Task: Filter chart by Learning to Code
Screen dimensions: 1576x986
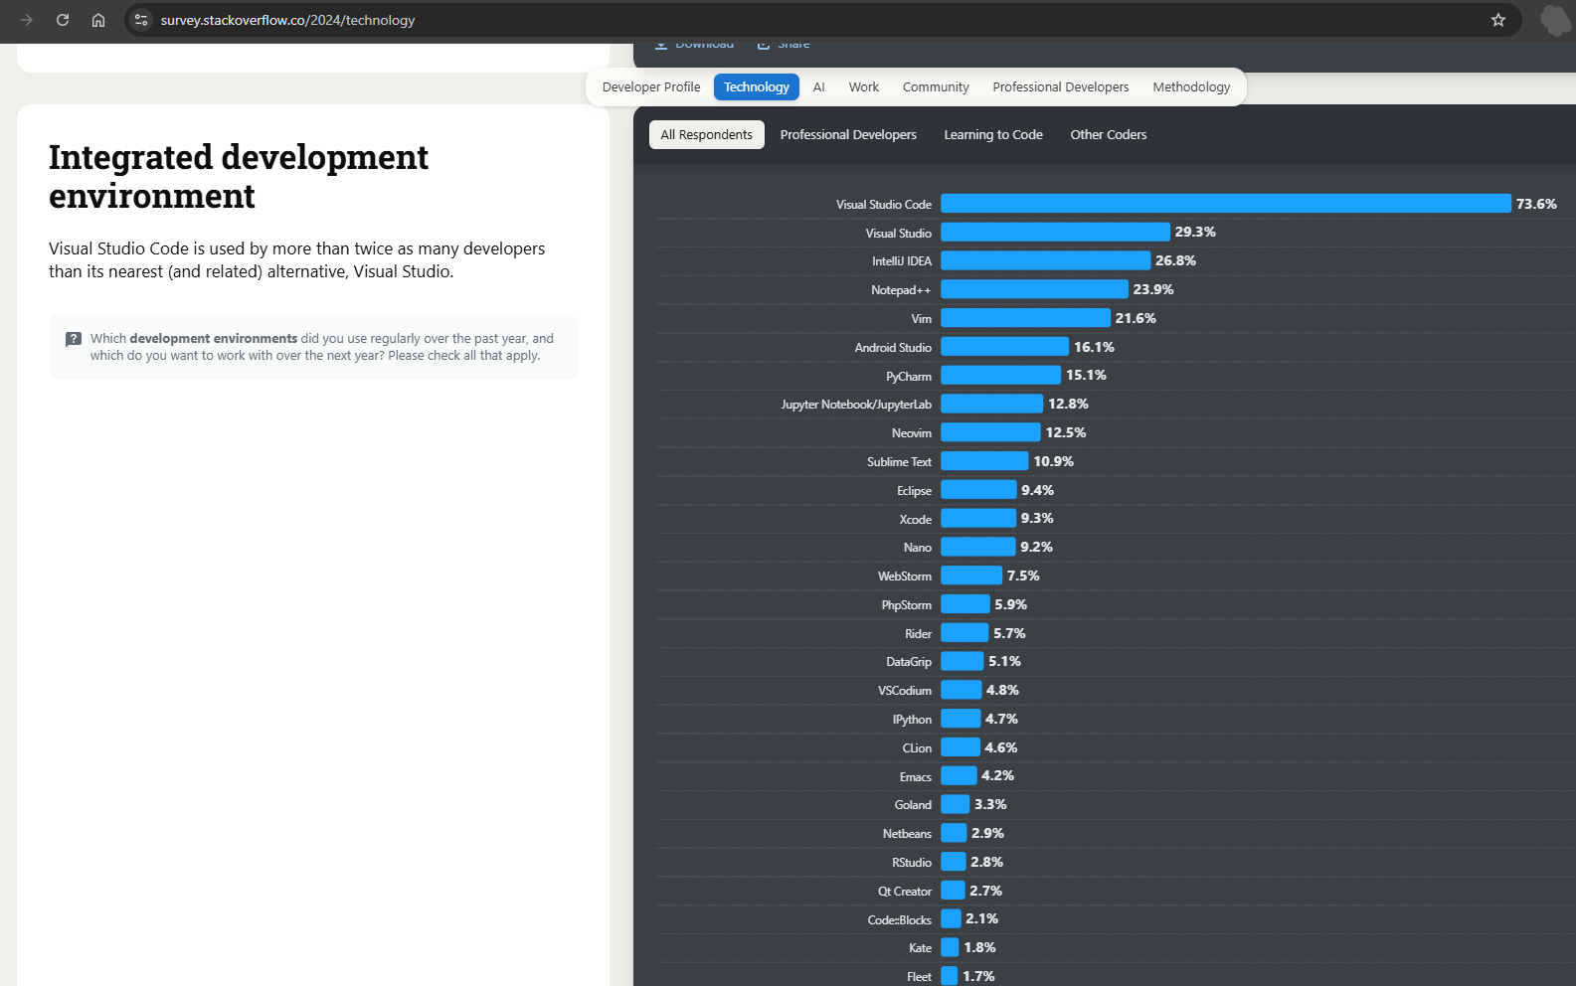Action: click(x=993, y=135)
